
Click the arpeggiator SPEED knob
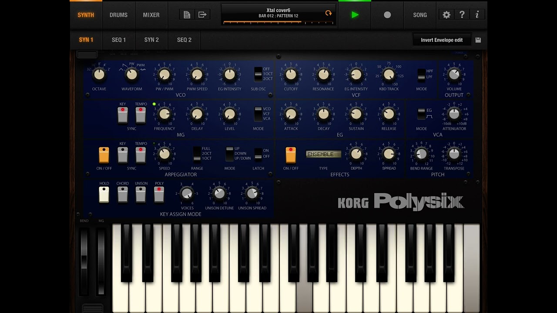[164, 153]
